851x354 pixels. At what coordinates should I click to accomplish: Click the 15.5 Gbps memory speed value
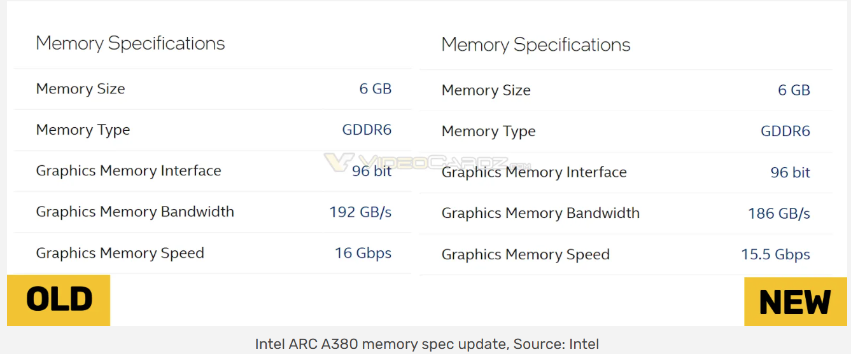coord(775,254)
